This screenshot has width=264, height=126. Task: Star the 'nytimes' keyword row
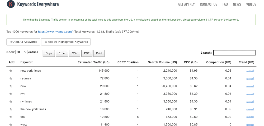11,78
